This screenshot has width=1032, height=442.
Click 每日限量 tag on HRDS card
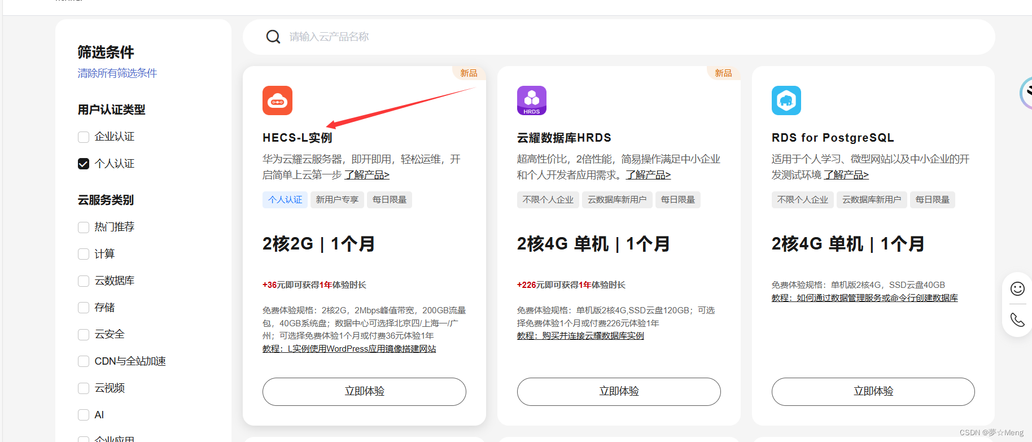click(678, 200)
